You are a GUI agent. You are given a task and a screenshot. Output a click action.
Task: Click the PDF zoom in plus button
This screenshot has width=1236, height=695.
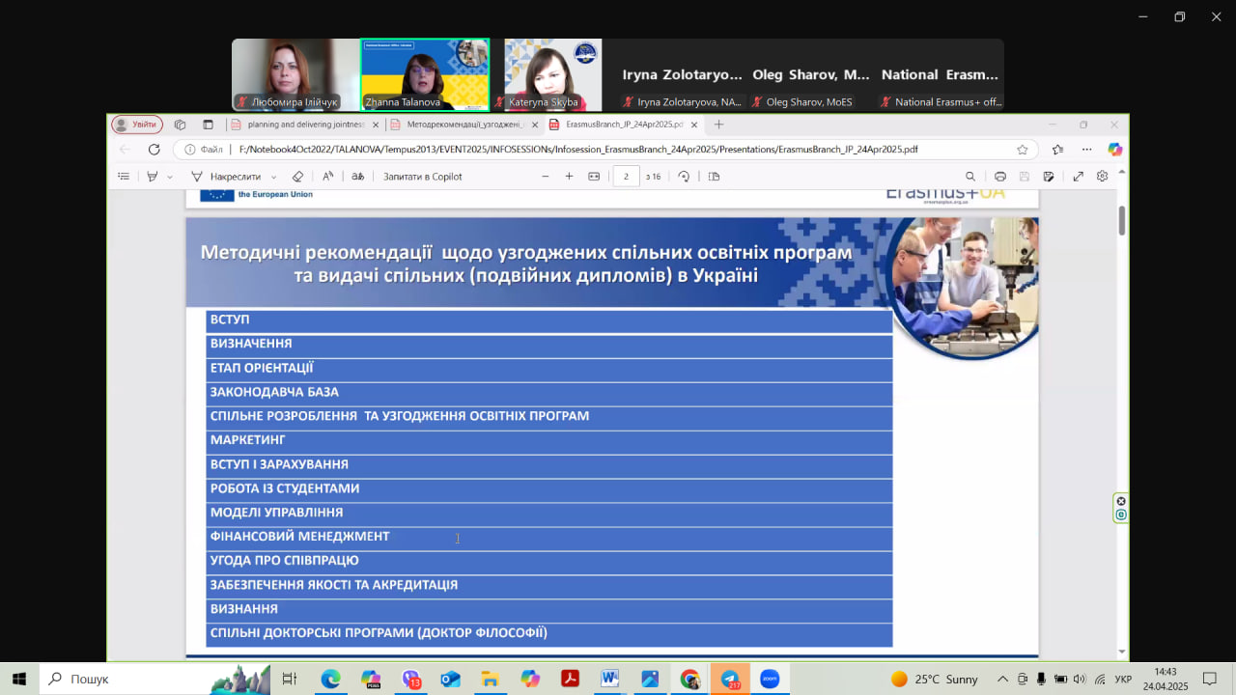(x=569, y=177)
